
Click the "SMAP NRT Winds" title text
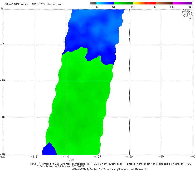(x=17, y=4)
